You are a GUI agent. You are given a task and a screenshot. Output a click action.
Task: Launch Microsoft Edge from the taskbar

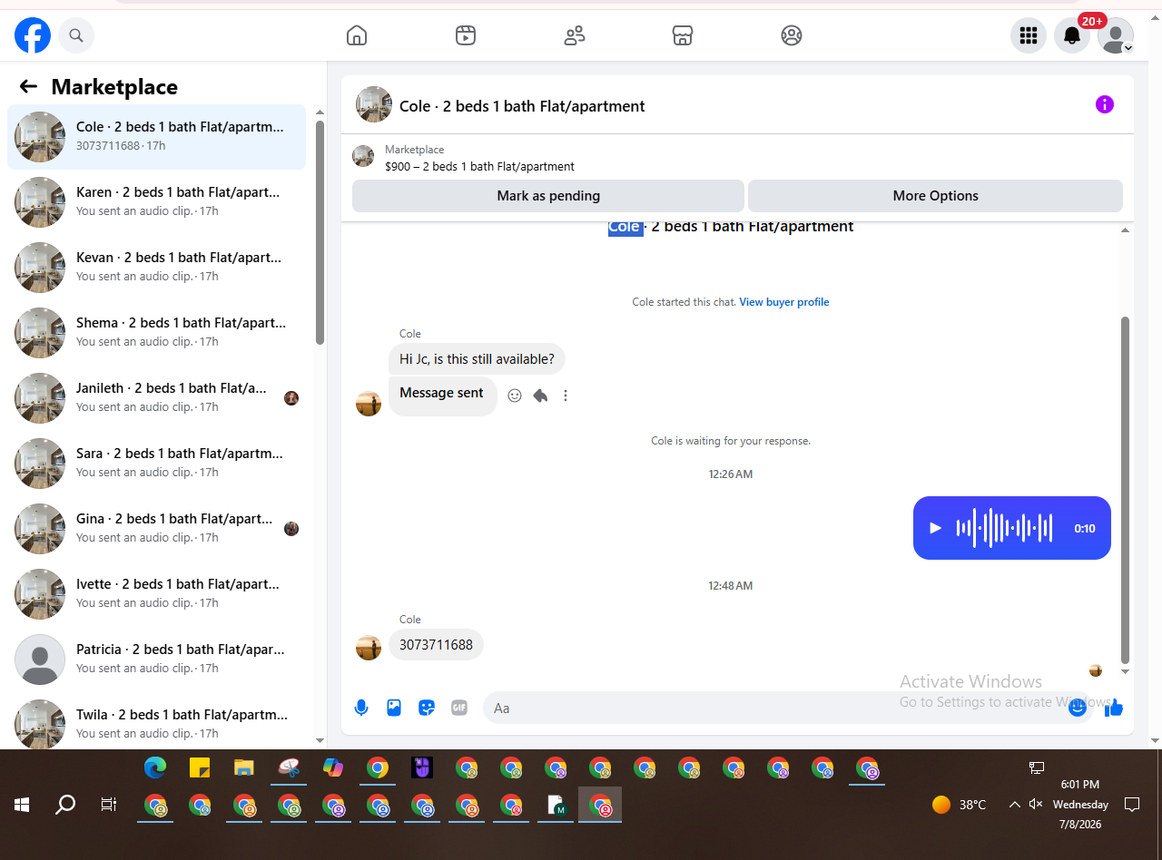tap(155, 767)
